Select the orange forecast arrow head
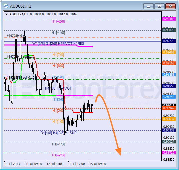Screen dimensions: 179x170 tap(119, 151)
